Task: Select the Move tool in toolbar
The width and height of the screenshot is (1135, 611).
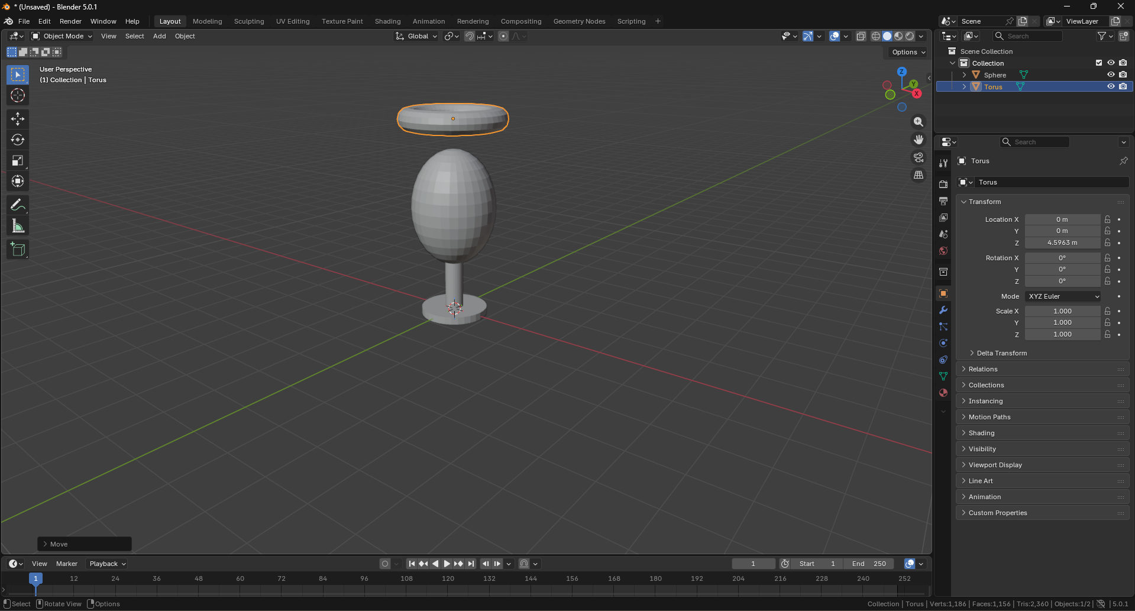Action: point(18,119)
